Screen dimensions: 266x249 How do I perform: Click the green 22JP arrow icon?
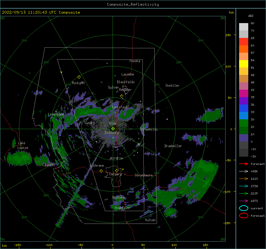[x=244, y=193]
